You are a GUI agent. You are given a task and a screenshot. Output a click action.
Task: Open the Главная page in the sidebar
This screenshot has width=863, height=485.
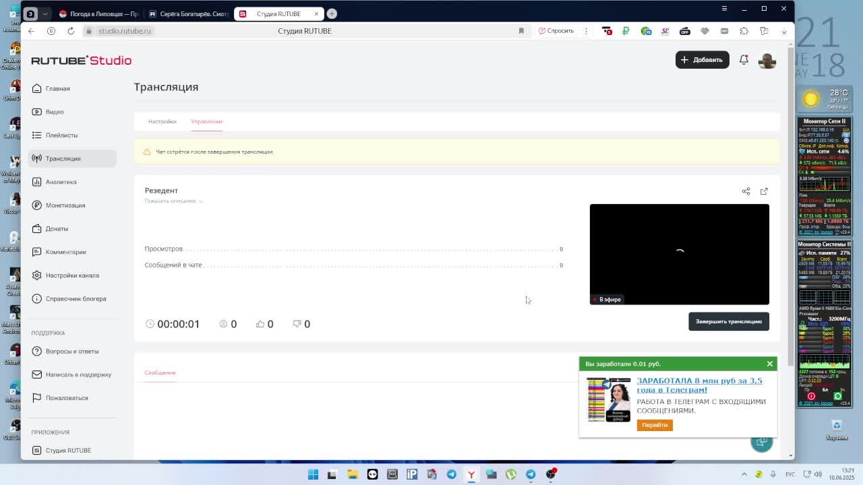[73, 88]
